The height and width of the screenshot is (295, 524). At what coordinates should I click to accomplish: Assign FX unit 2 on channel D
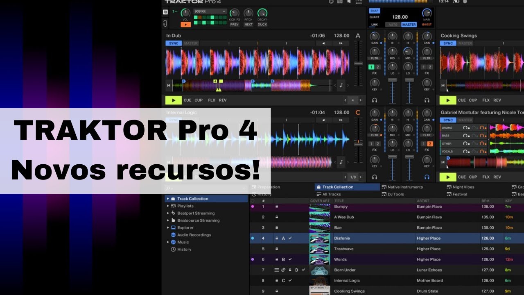pyautogui.click(x=430, y=144)
